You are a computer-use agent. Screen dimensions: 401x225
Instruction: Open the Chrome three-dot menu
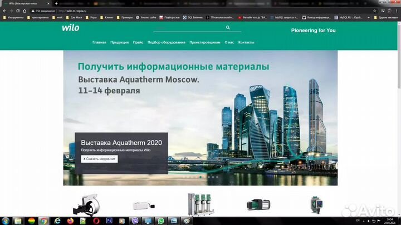[x=397, y=11]
